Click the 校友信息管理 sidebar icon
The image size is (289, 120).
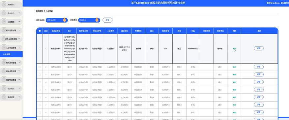[4, 30]
